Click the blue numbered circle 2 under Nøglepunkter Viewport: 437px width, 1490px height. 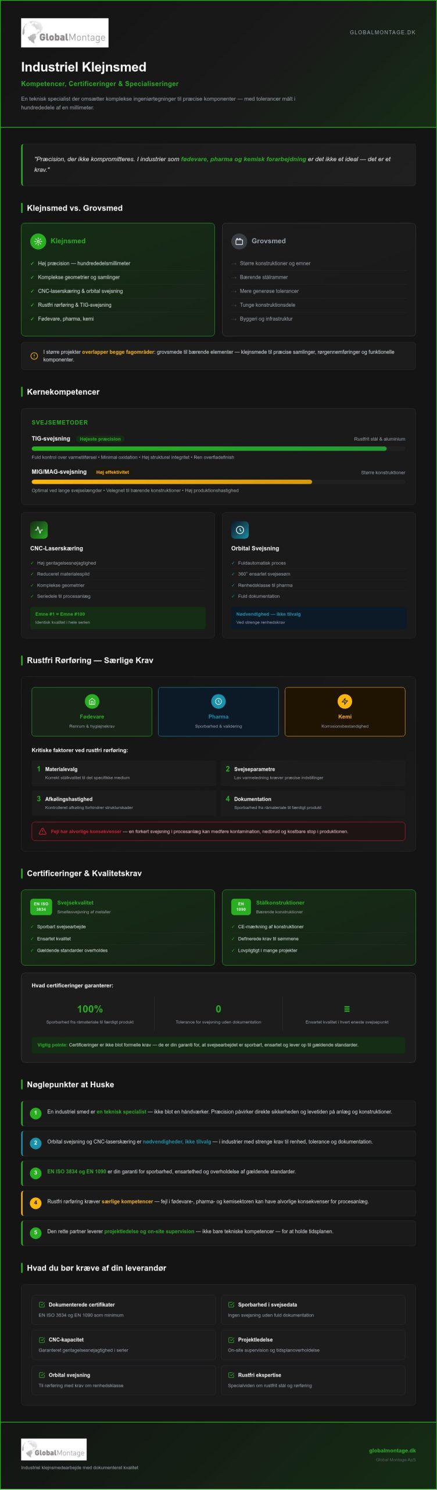point(35,1143)
